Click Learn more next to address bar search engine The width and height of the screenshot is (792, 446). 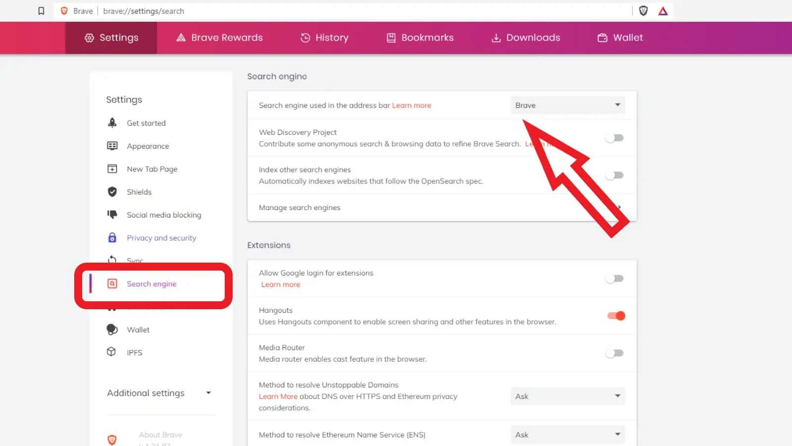point(411,105)
